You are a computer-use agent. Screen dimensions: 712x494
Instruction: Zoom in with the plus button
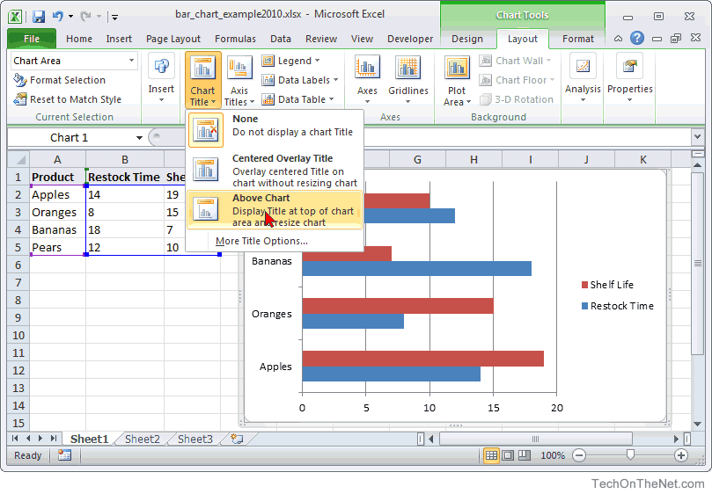pyautogui.click(x=680, y=455)
